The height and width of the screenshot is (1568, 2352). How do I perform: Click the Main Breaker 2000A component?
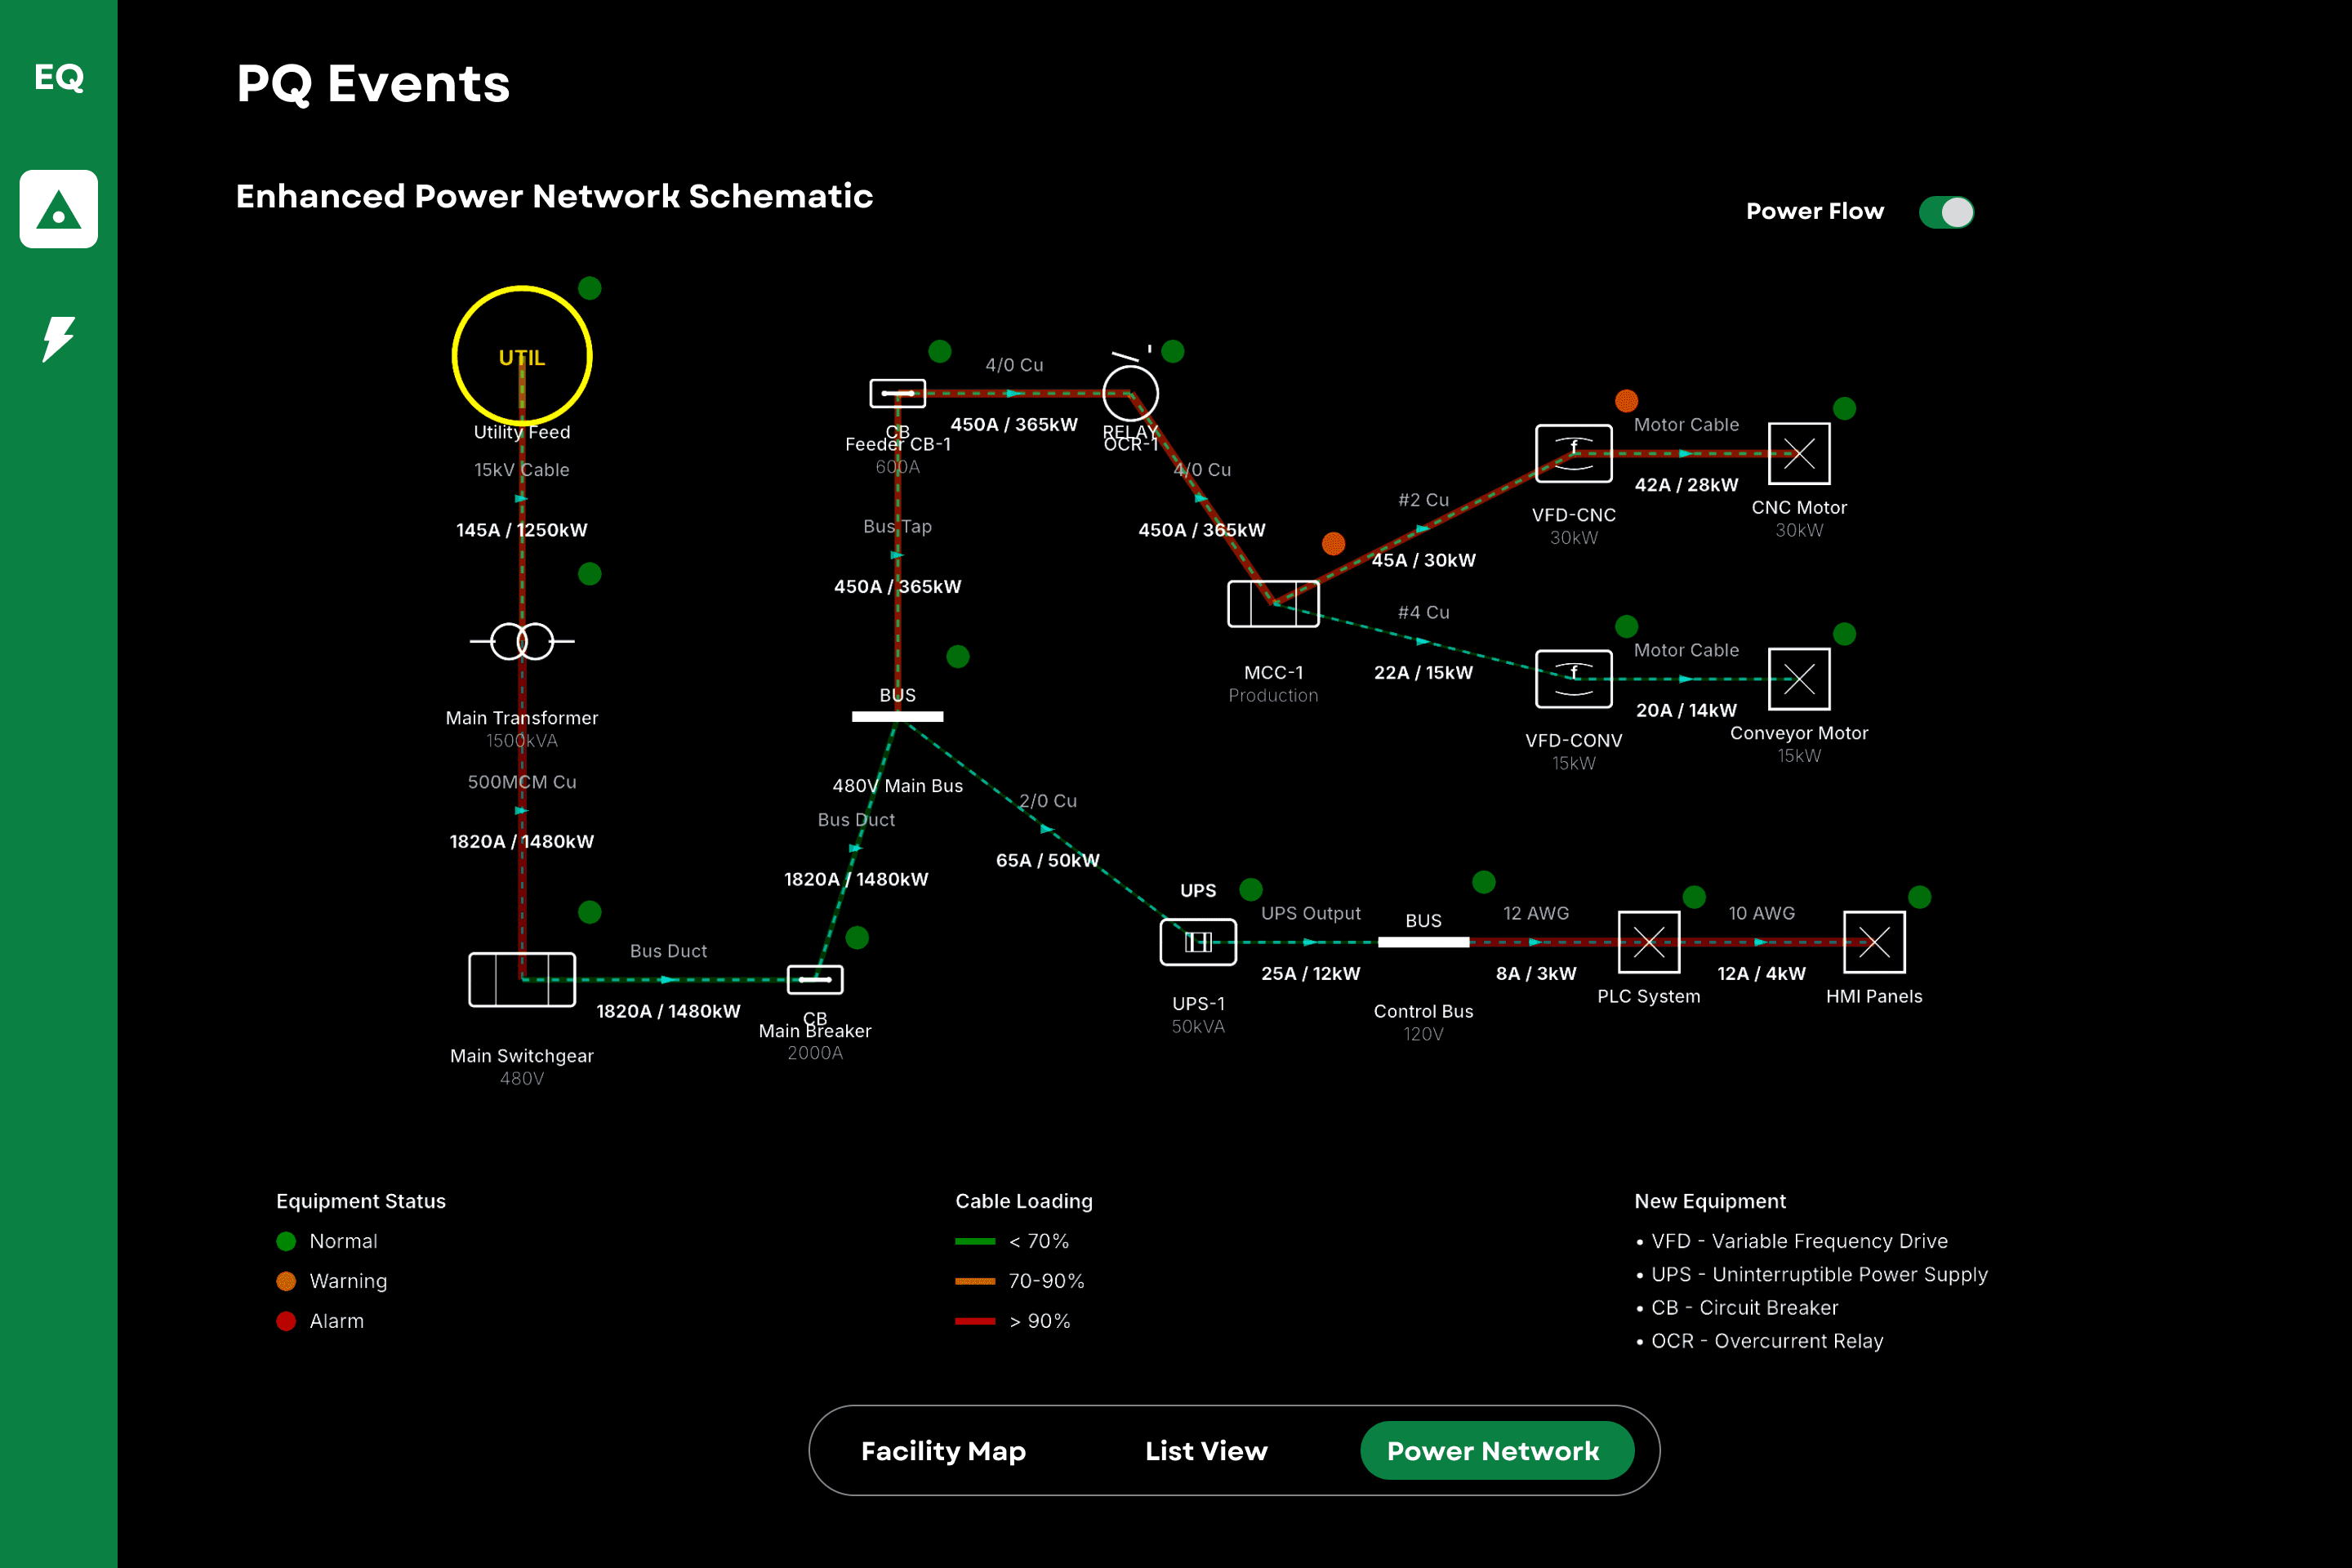815,979
